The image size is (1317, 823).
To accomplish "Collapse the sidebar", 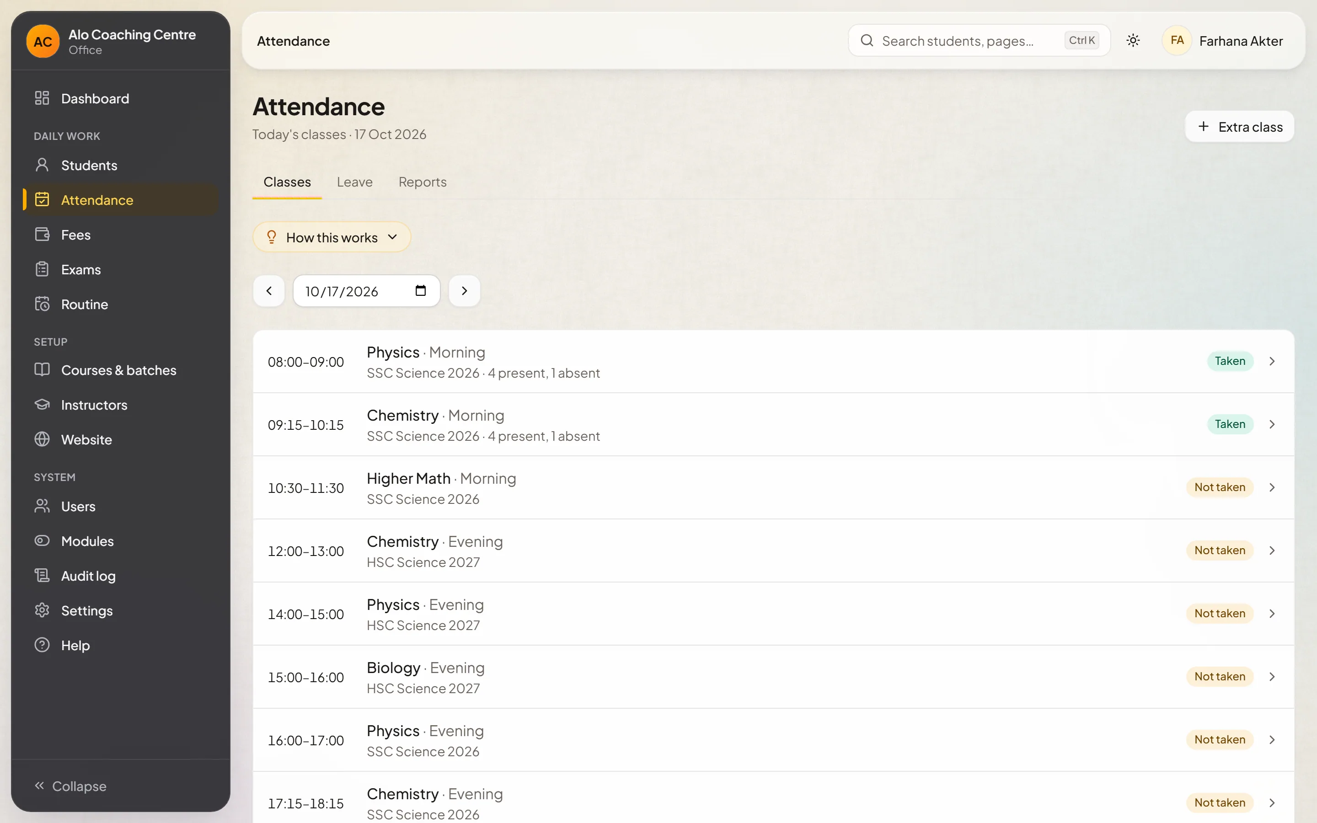I will pos(71,786).
